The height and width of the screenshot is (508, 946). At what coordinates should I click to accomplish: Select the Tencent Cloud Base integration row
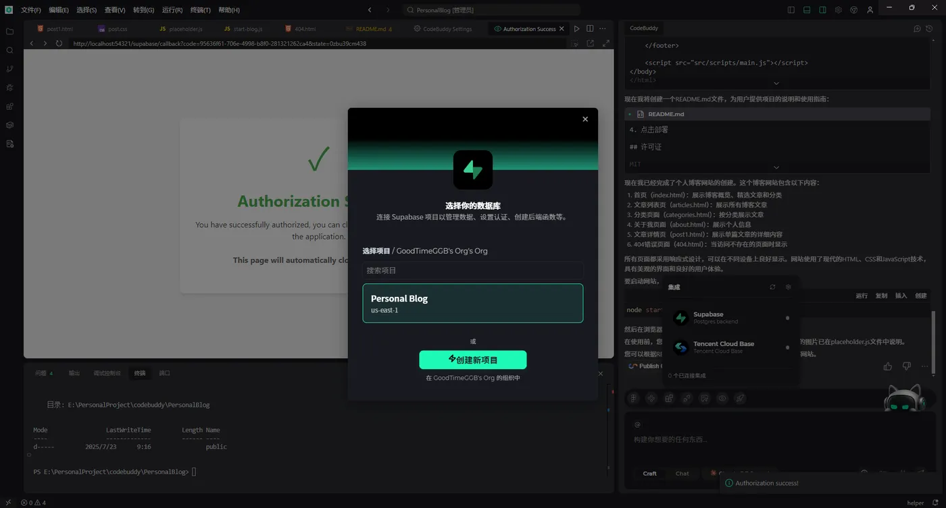(x=731, y=347)
